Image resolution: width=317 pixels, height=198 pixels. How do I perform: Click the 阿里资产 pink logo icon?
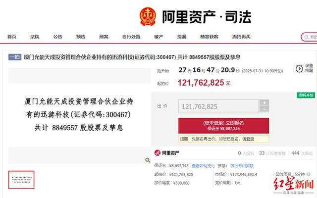[158, 153]
